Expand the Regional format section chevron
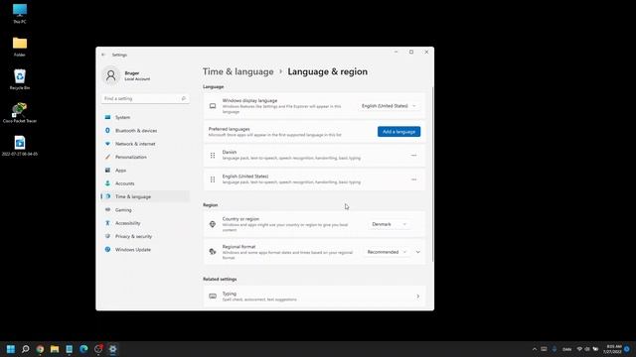The image size is (636, 357). click(417, 252)
